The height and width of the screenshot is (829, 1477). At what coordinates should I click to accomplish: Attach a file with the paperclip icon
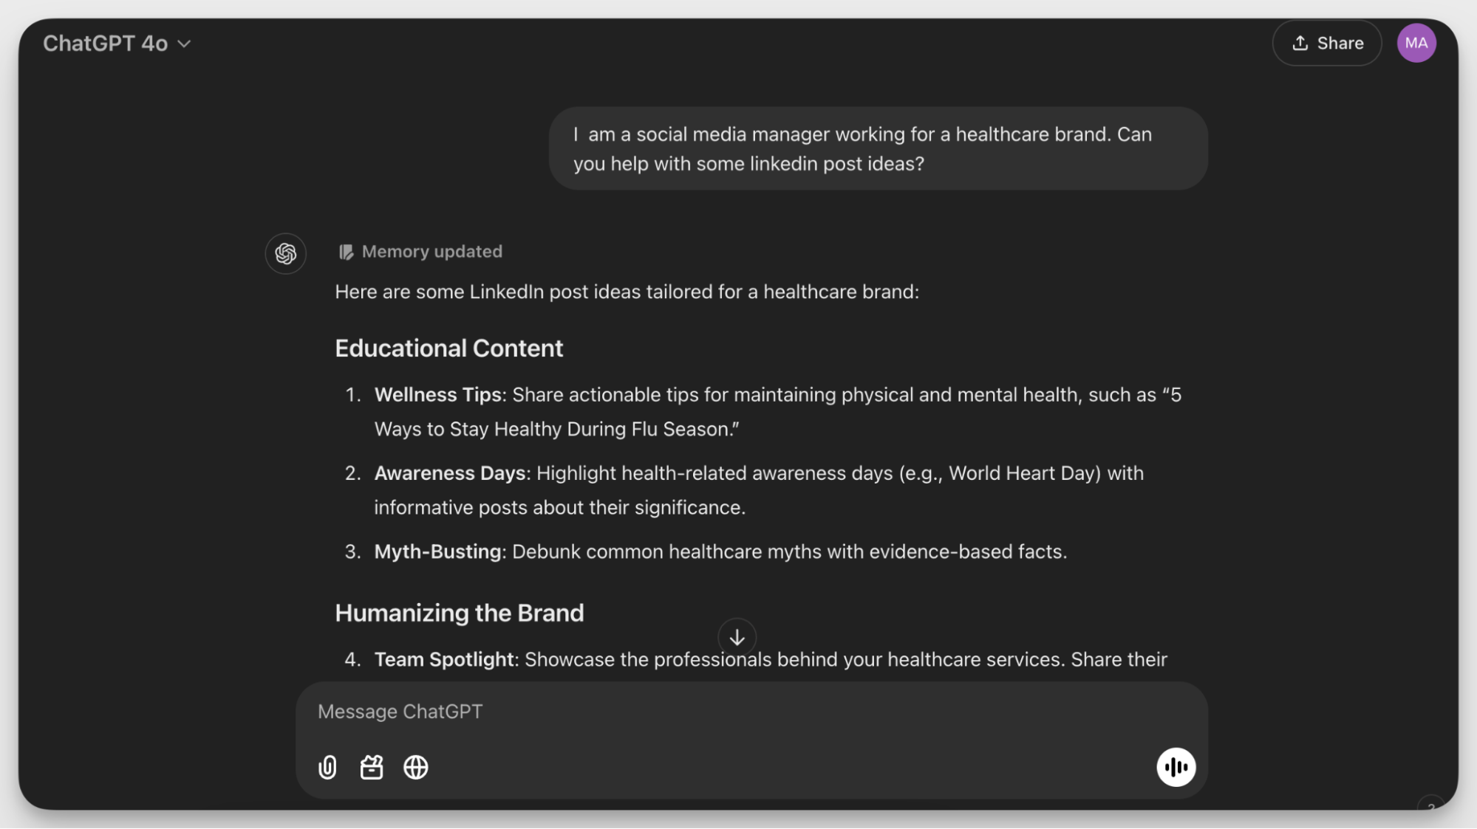coord(327,768)
